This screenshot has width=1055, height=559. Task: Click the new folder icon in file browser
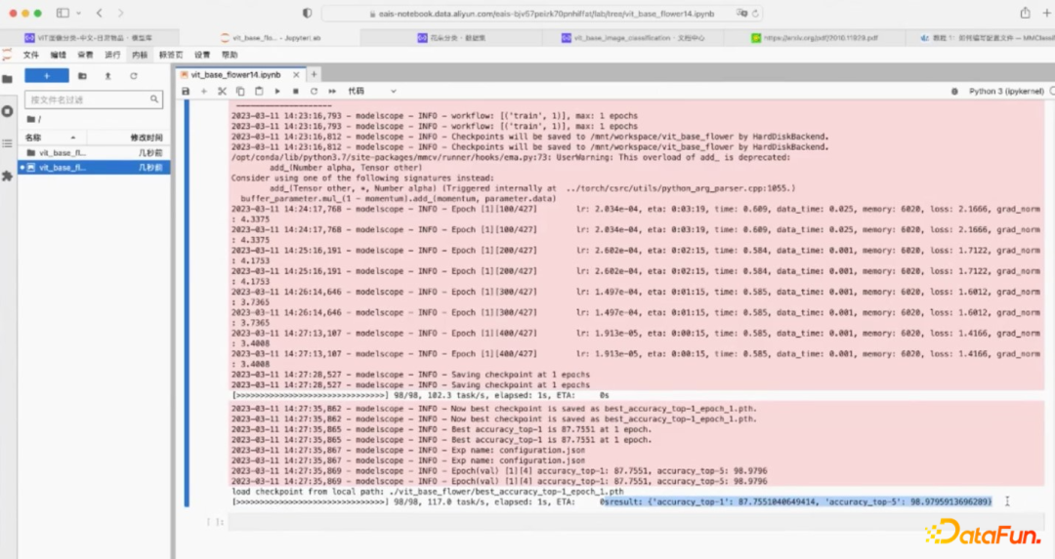(x=82, y=76)
